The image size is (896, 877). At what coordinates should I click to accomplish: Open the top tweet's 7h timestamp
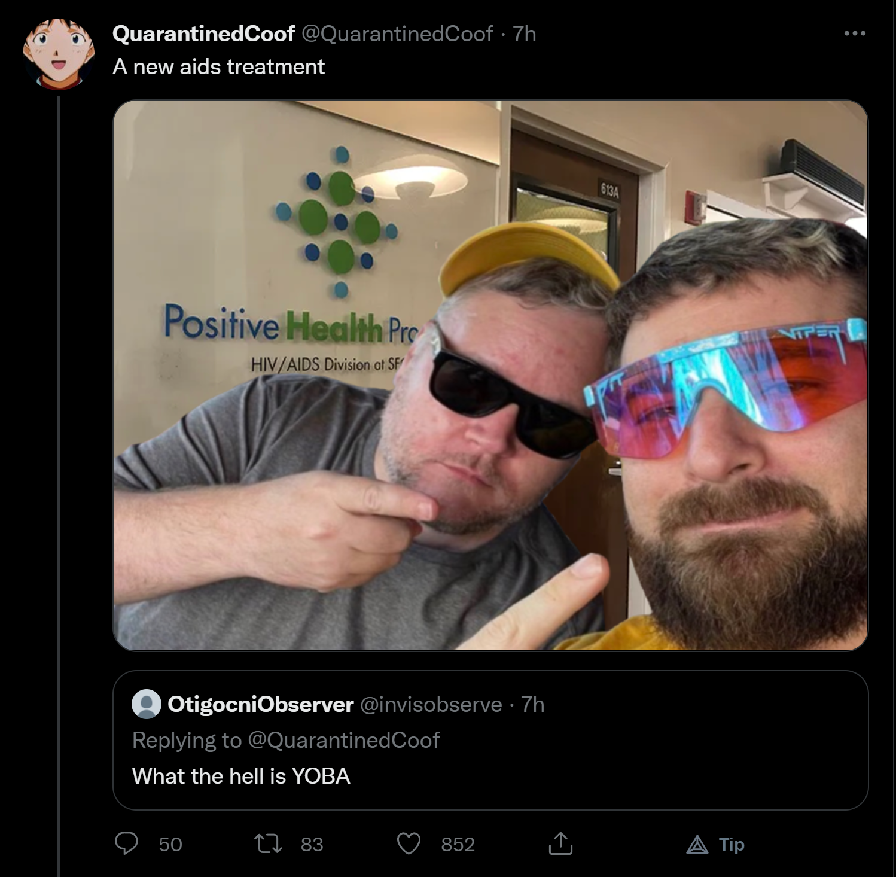pos(524,34)
